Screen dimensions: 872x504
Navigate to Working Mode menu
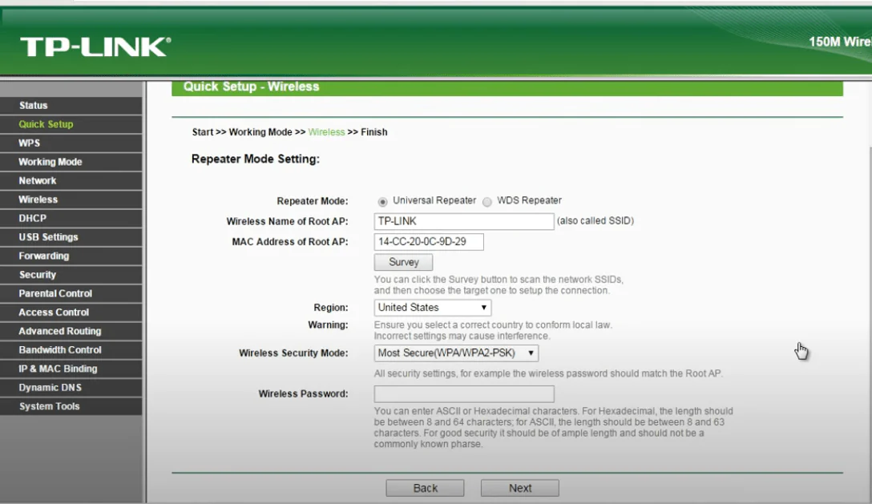pos(50,162)
